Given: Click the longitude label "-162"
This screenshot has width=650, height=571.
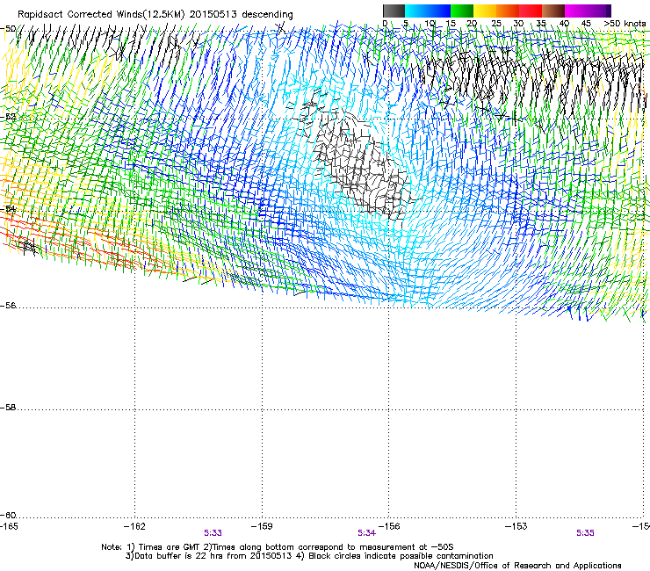Looking at the screenshot, I should [134, 526].
